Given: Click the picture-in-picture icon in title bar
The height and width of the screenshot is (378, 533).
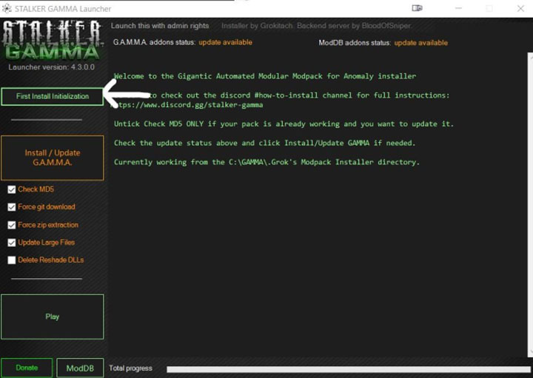Looking at the screenshot, I should (418, 8).
